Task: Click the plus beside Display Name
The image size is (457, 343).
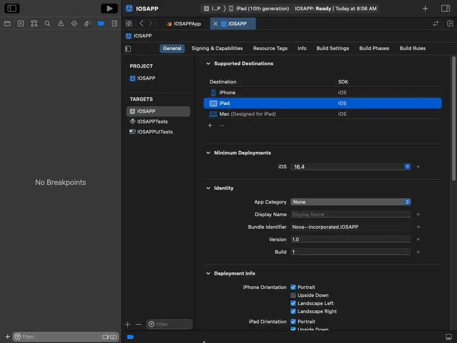Action: [418, 214]
